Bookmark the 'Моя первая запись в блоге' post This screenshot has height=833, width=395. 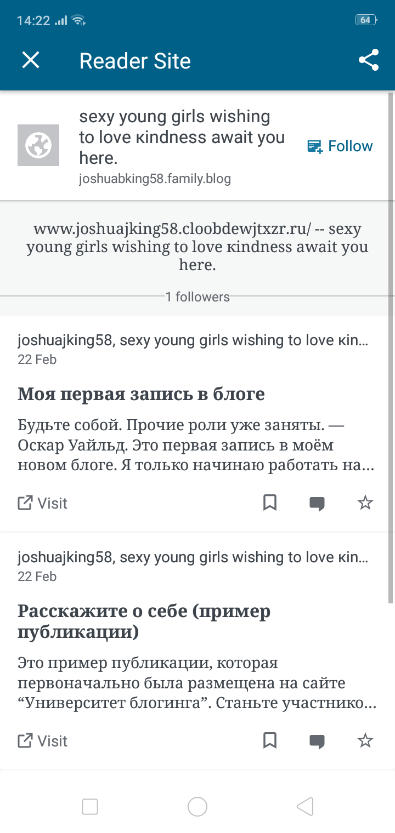270,503
